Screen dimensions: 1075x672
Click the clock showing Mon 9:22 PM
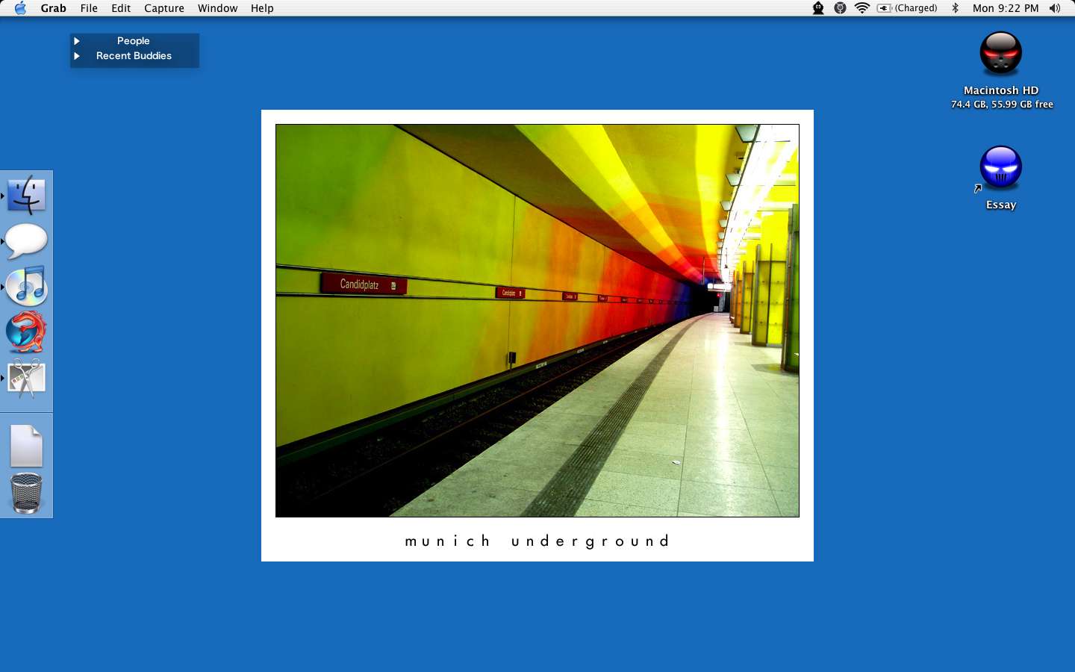click(1006, 8)
